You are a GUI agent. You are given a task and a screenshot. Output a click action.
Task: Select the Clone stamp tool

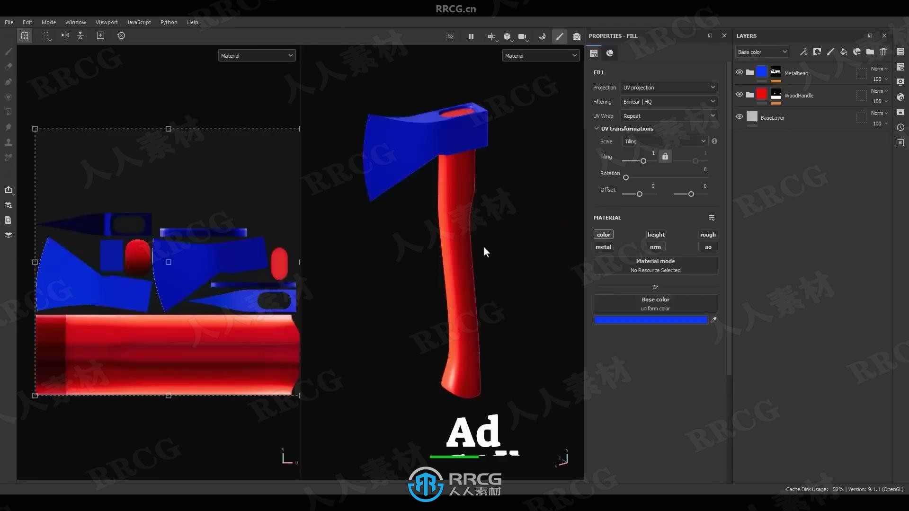(x=9, y=142)
